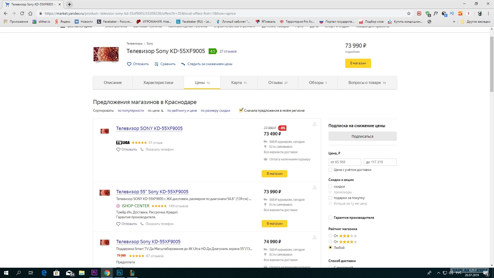Click 'Подписаться' price drop button
This screenshot has width=494, height=278.
click(362, 136)
